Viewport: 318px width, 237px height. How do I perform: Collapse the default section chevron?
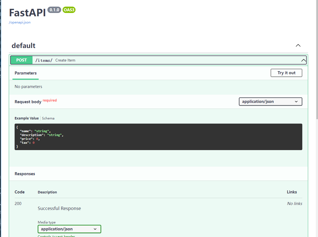point(298,46)
